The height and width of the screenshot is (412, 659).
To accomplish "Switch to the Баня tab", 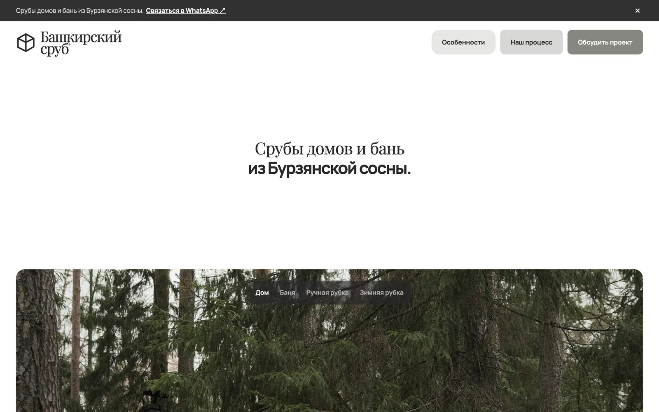I will tap(287, 293).
